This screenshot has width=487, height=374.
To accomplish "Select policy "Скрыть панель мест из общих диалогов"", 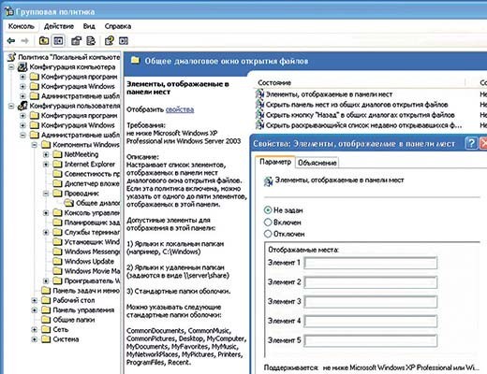I will coord(357,105).
